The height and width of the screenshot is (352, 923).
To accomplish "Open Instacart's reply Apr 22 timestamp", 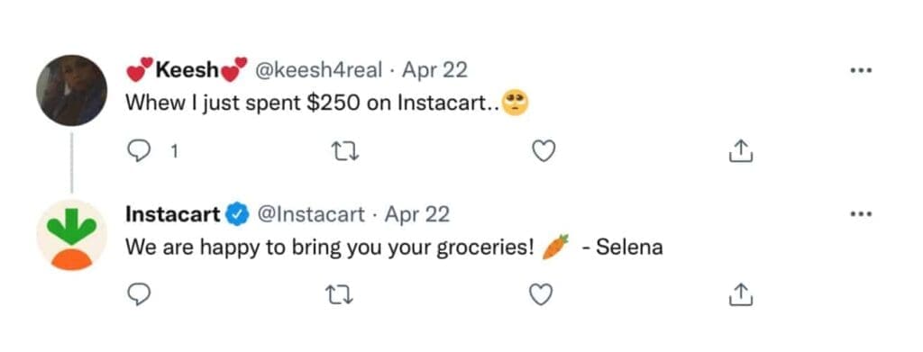I will [416, 214].
